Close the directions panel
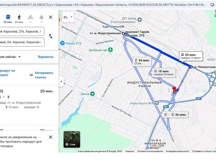Image resolution: width=216 pixels, height=162 pixels. (x=51, y=17)
